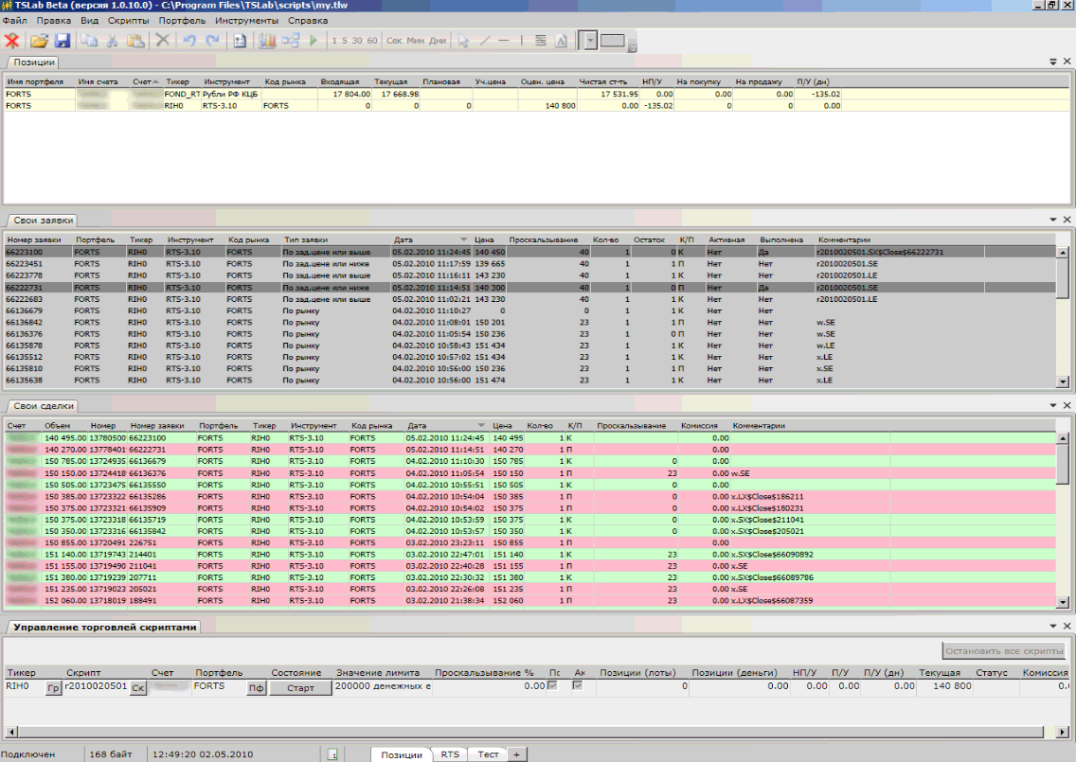
Task: Select the 'Мин' minutes interval button
Action: tap(416, 41)
